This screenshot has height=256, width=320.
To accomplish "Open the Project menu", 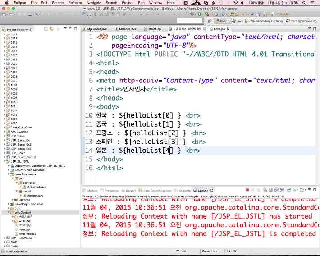I will (128, 3).
